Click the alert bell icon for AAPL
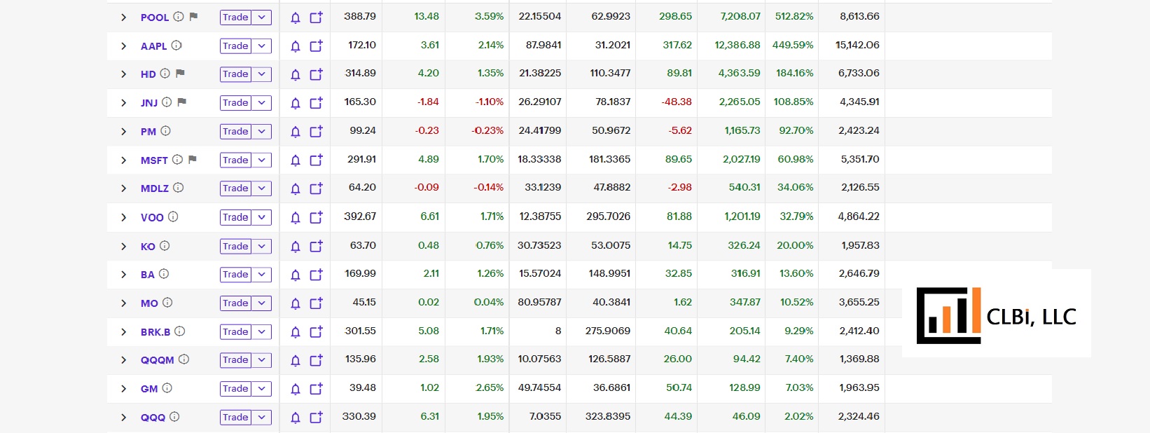Viewport: 1150px width, 433px height. 296,46
